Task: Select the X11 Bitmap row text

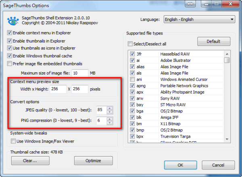Action: click(170, 124)
